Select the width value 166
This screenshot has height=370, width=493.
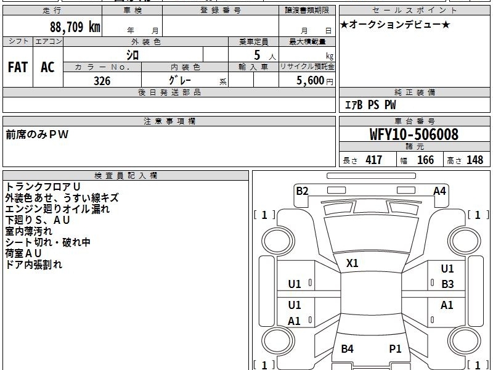point(425,160)
